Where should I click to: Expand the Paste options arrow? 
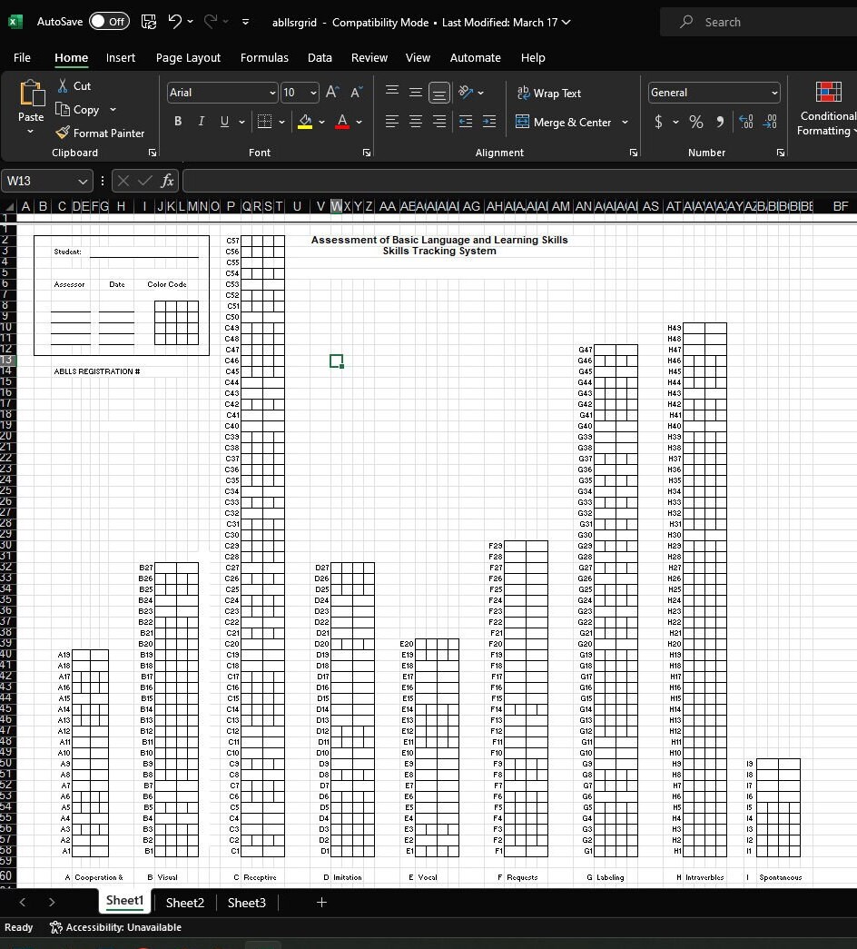point(30,132)
